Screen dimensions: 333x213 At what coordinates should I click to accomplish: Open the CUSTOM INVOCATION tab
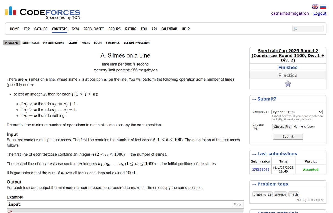(x=137, y=43)
